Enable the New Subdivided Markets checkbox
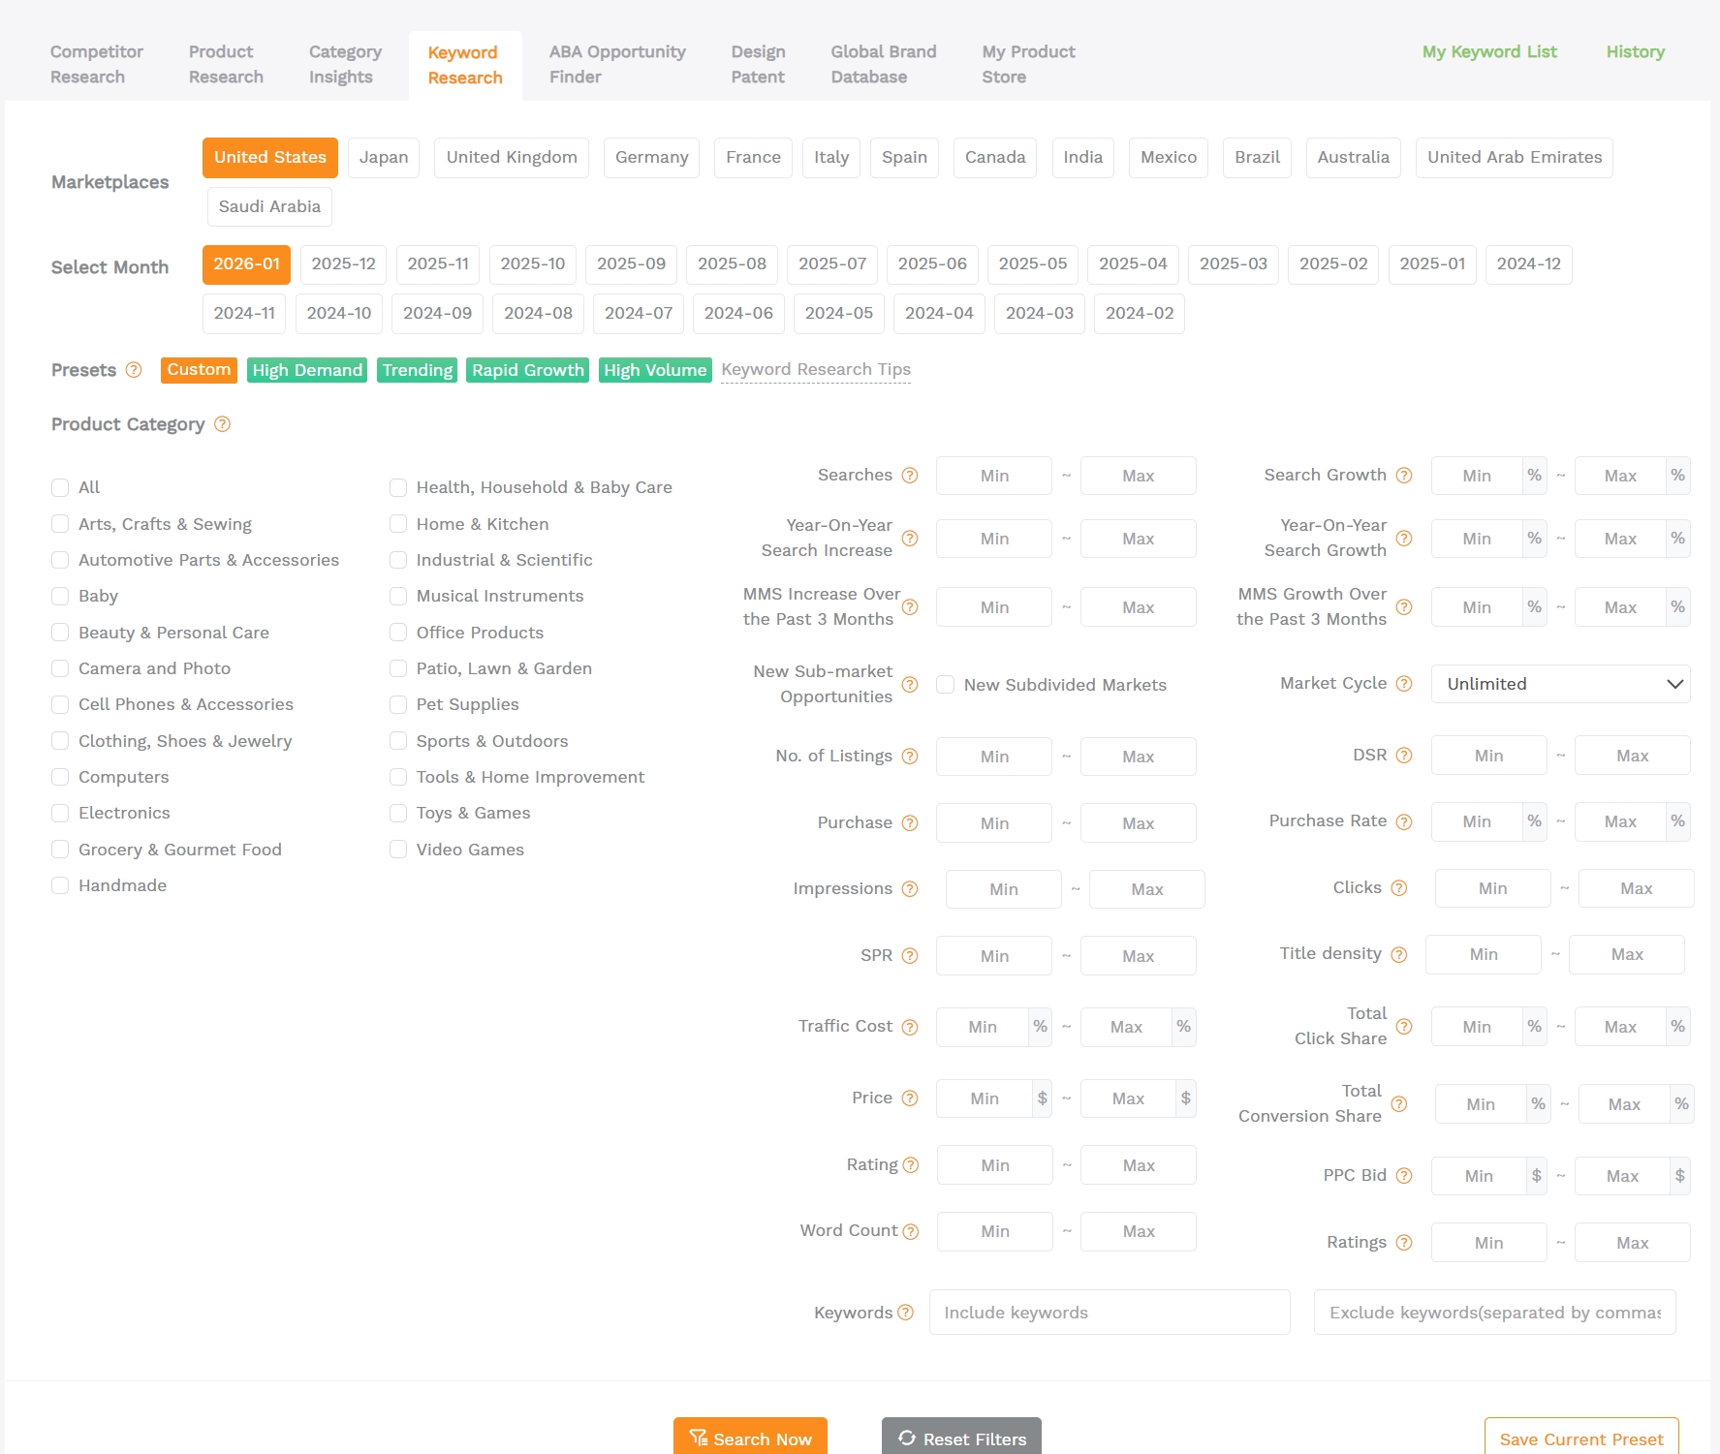Image resolution: width=1720 pixels, height=1454 pixels. (x=945, y=684)
